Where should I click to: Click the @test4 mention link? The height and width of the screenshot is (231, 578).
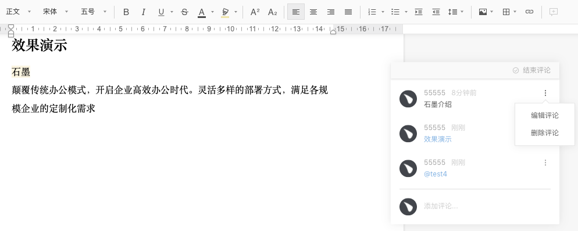[436, 174]
